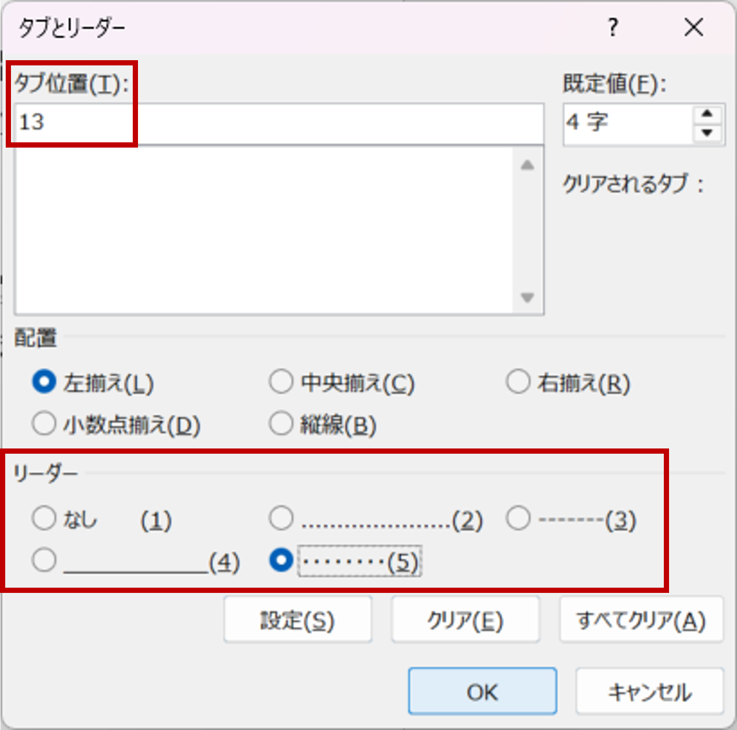
Task: Choose underline leader option (4)
Action: (x=44, y=560)
